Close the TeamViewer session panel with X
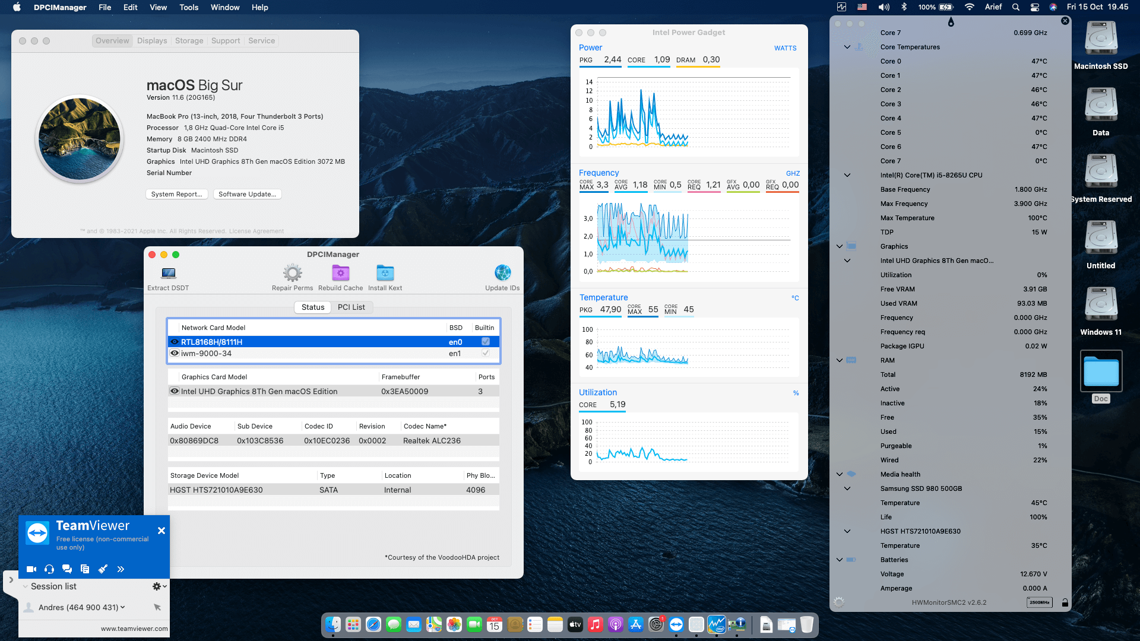This screenshot has width=1140, height=641. [x=161, y=531]
